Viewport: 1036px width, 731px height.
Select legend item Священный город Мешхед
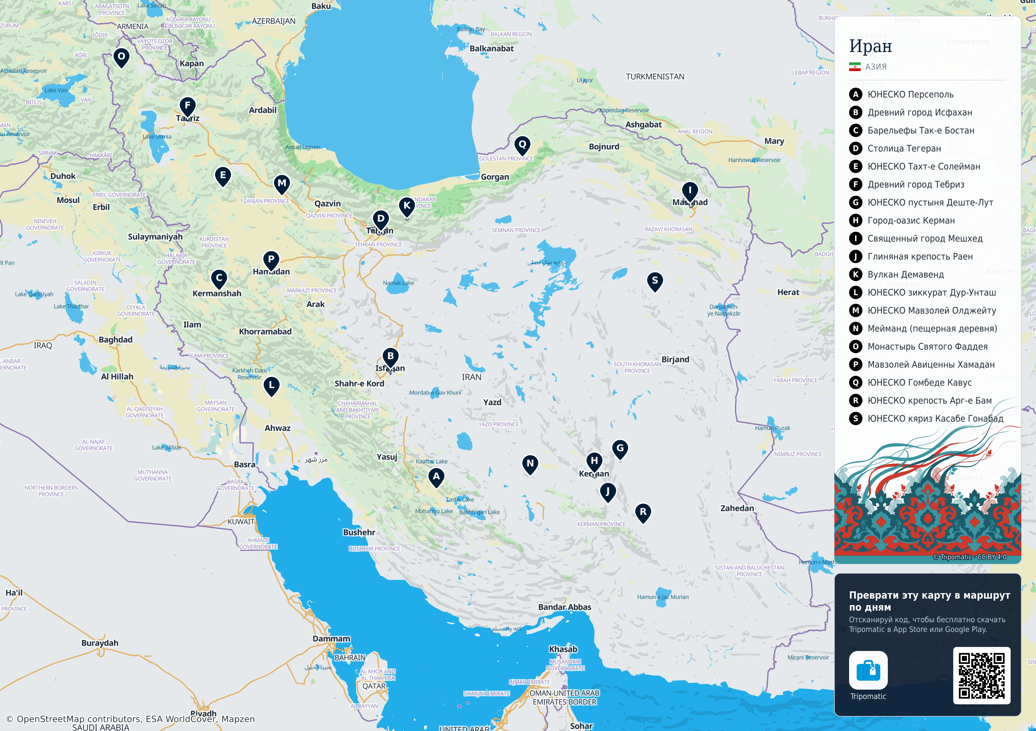tap(916, 238)
